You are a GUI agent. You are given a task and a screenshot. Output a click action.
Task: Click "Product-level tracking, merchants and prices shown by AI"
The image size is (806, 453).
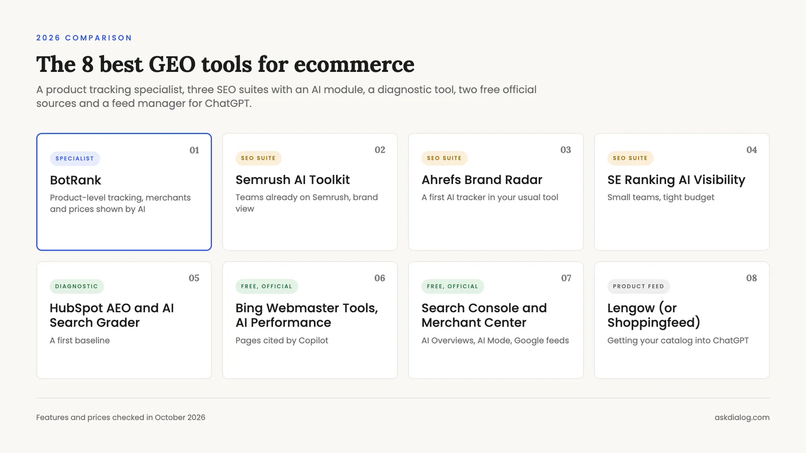[120, 204]
